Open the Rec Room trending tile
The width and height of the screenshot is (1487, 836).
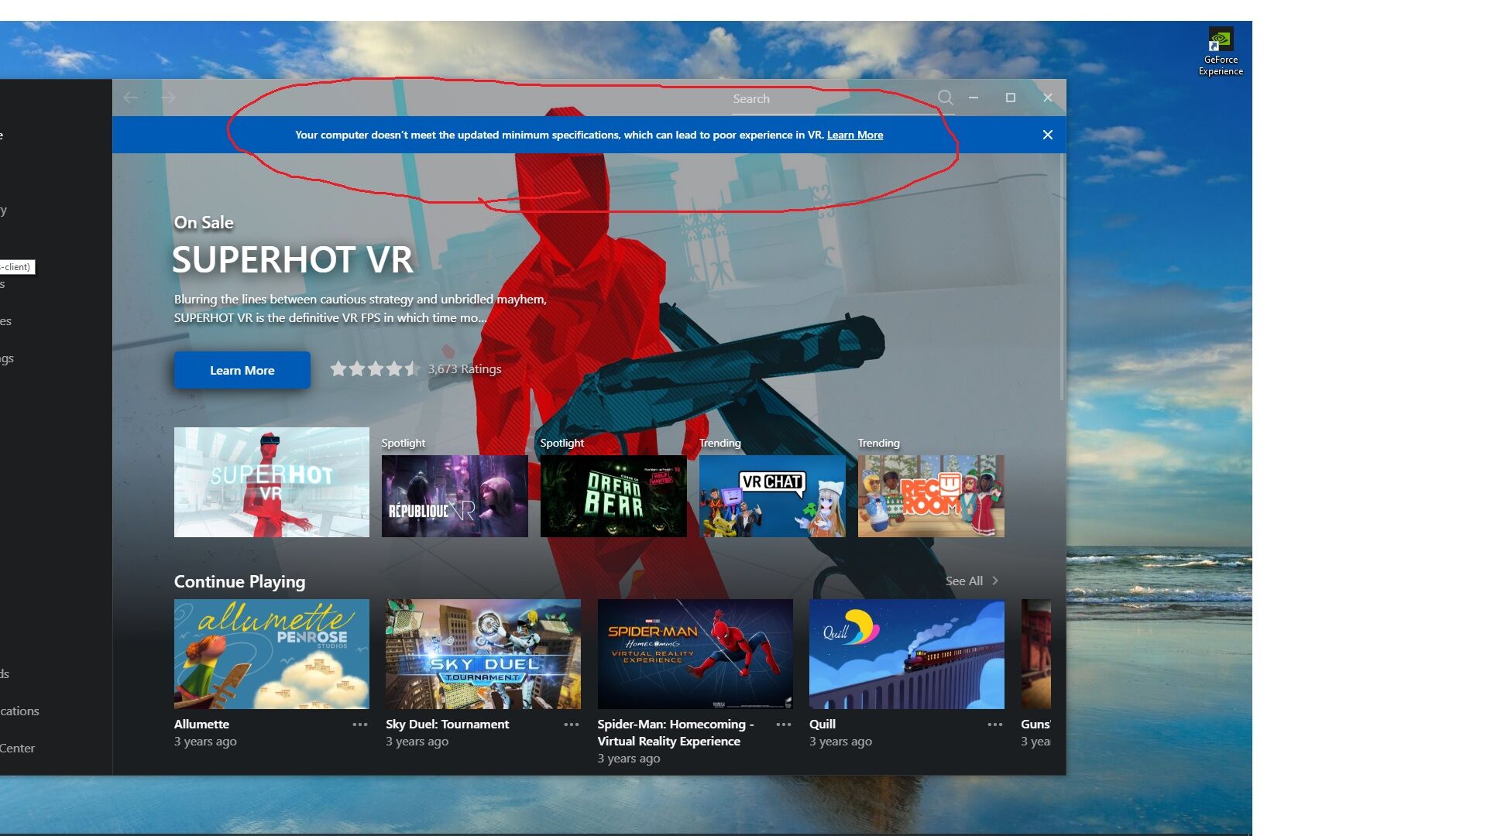click(x=931, y=496)
